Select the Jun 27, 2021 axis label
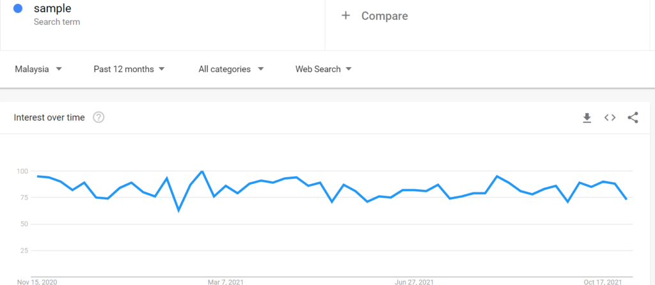This screenshot has width=655, height=285. [414, 281]
